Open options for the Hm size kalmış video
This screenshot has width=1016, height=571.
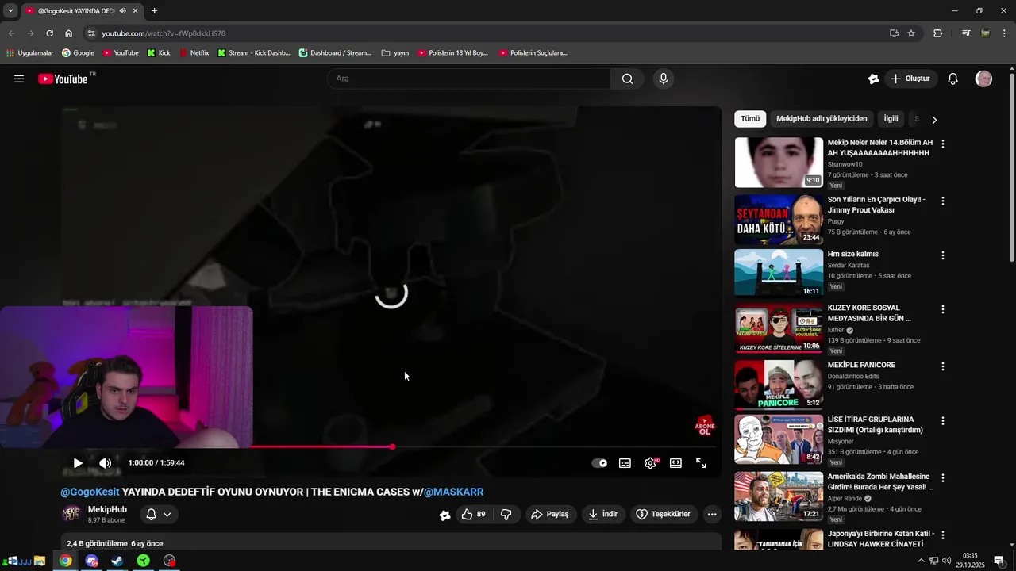(x=943, y=255)
